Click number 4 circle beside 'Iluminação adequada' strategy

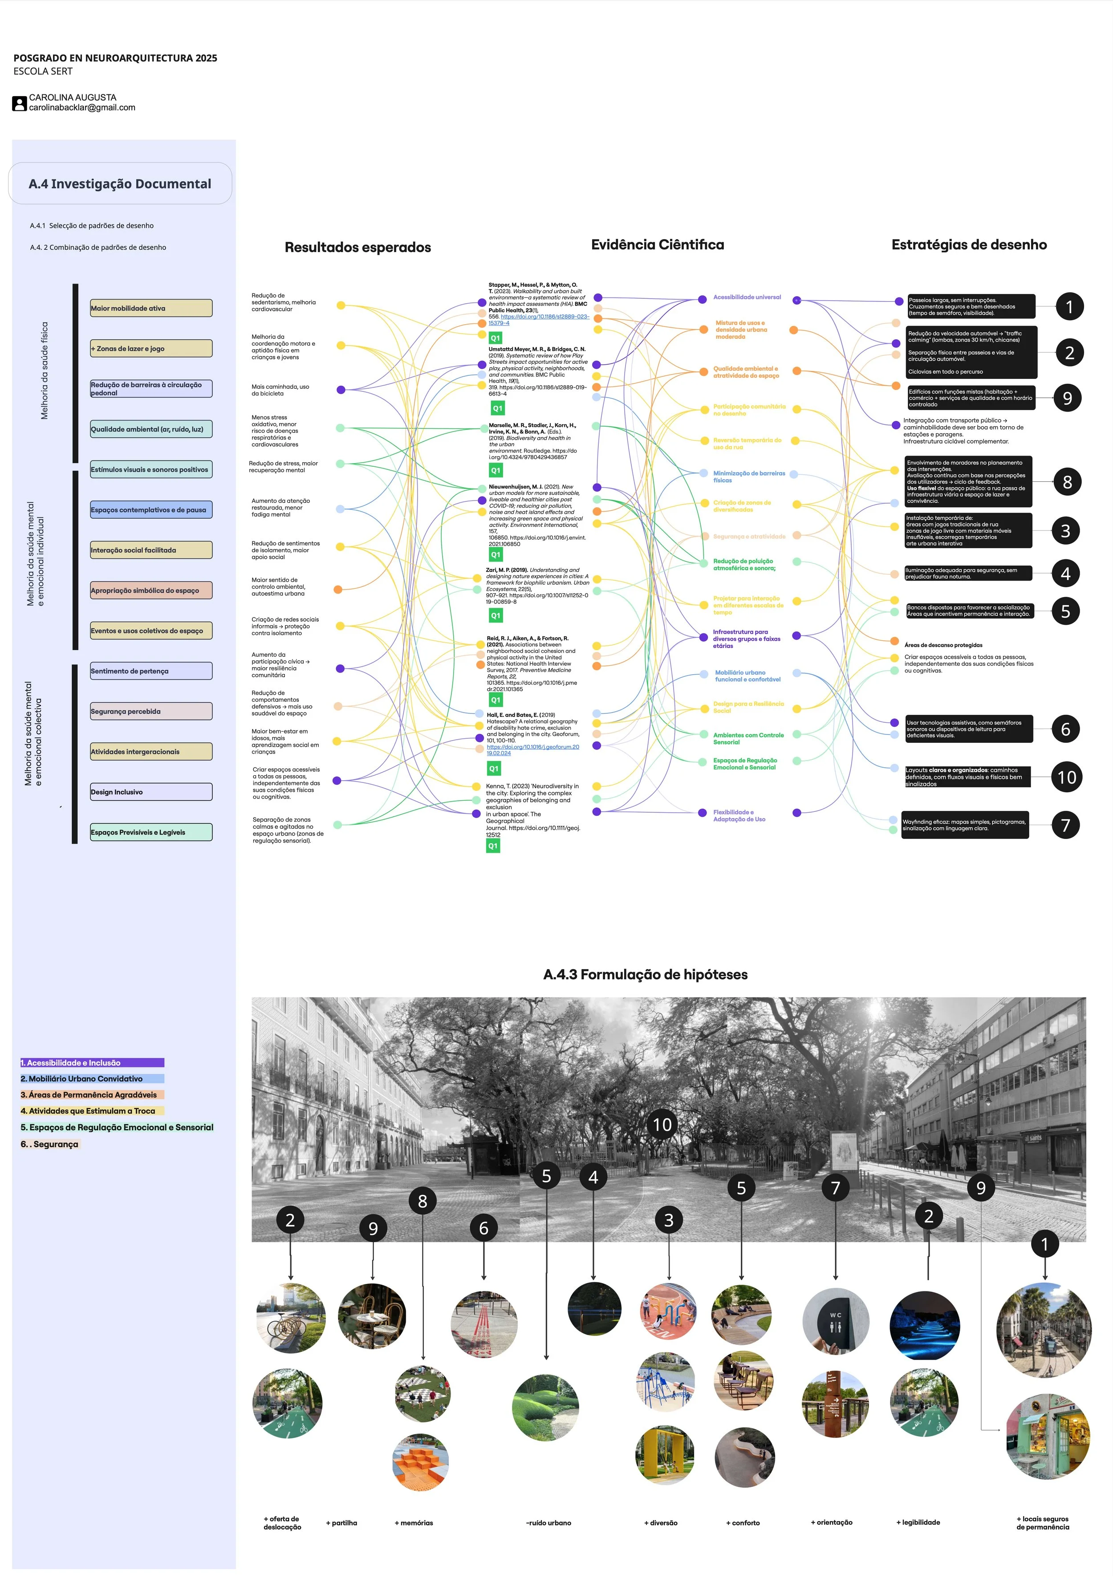[1065, 573]
